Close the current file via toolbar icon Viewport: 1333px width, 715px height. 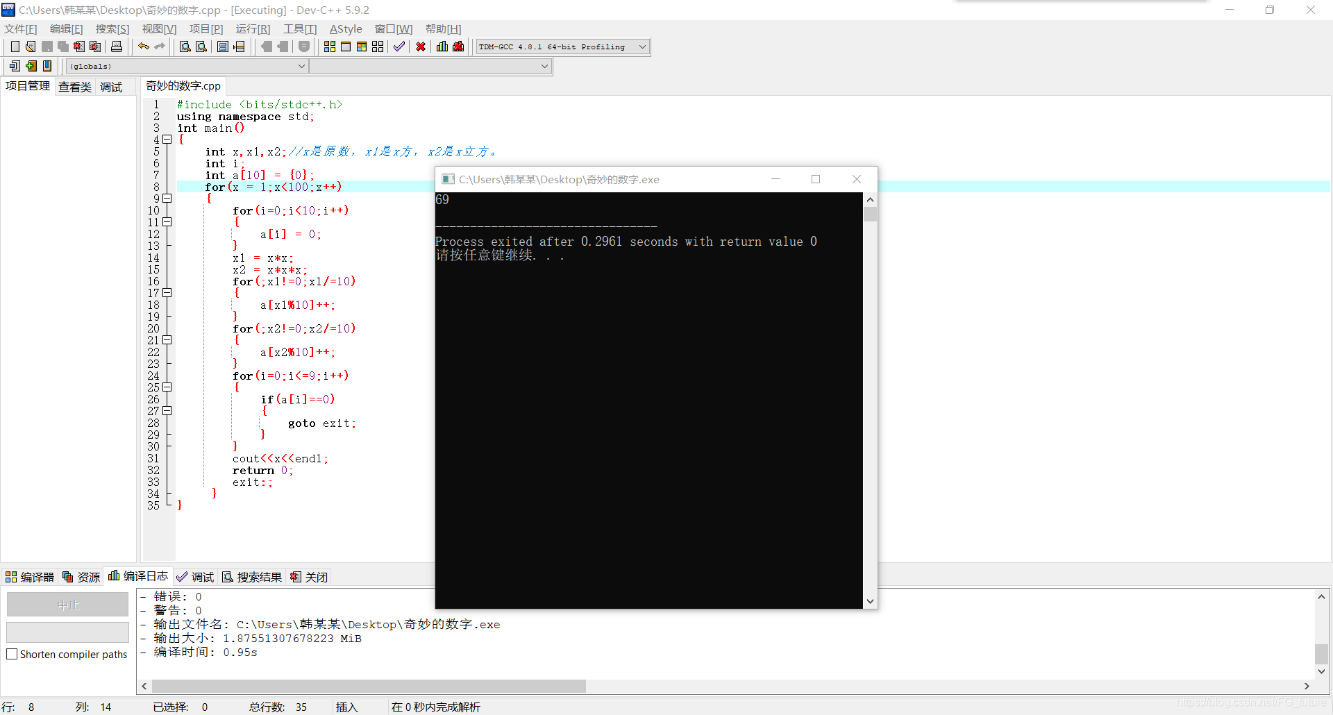point(78,47)
